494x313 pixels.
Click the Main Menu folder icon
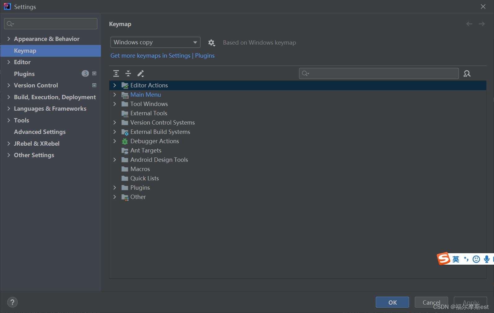pos(125,95)
